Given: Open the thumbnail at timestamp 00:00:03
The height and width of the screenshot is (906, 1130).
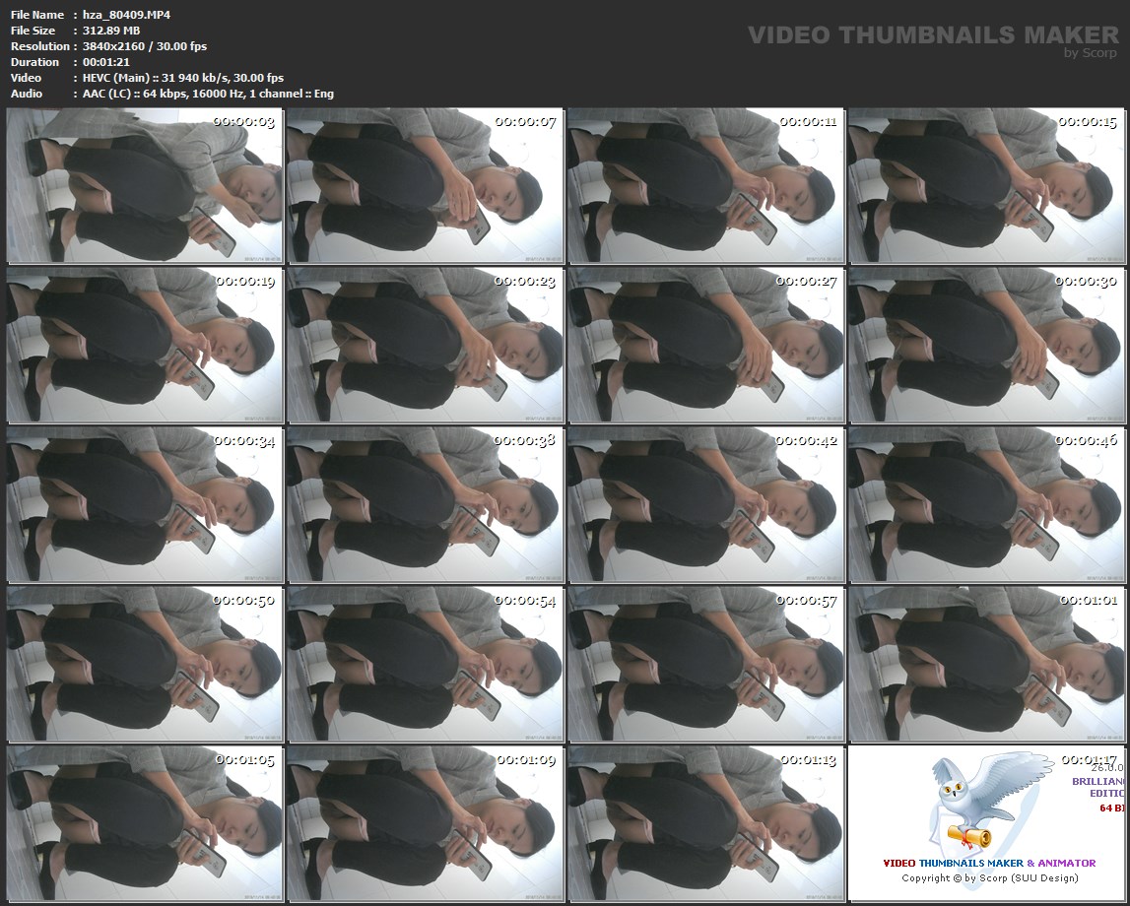Looking at the screenshot, I should (x=145, y=185).
